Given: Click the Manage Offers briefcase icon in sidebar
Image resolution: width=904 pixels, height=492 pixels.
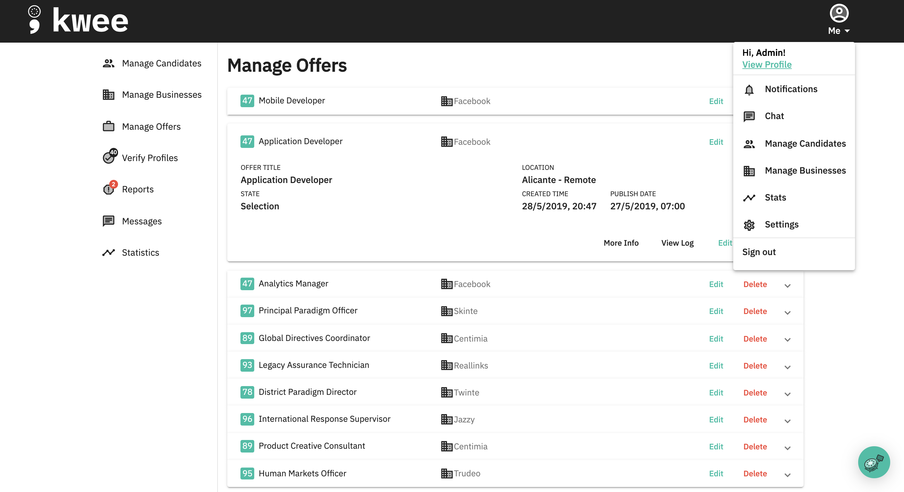Looking at the screenshot, I should click(108, 126).
